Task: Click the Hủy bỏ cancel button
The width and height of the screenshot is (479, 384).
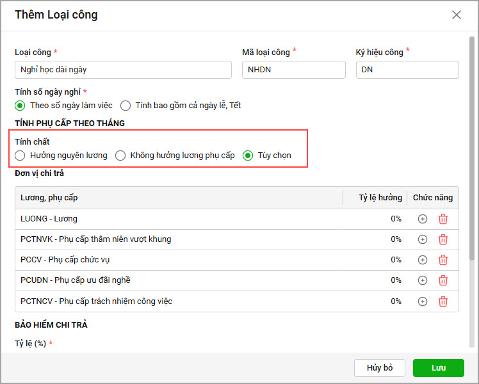Action: 380,368
